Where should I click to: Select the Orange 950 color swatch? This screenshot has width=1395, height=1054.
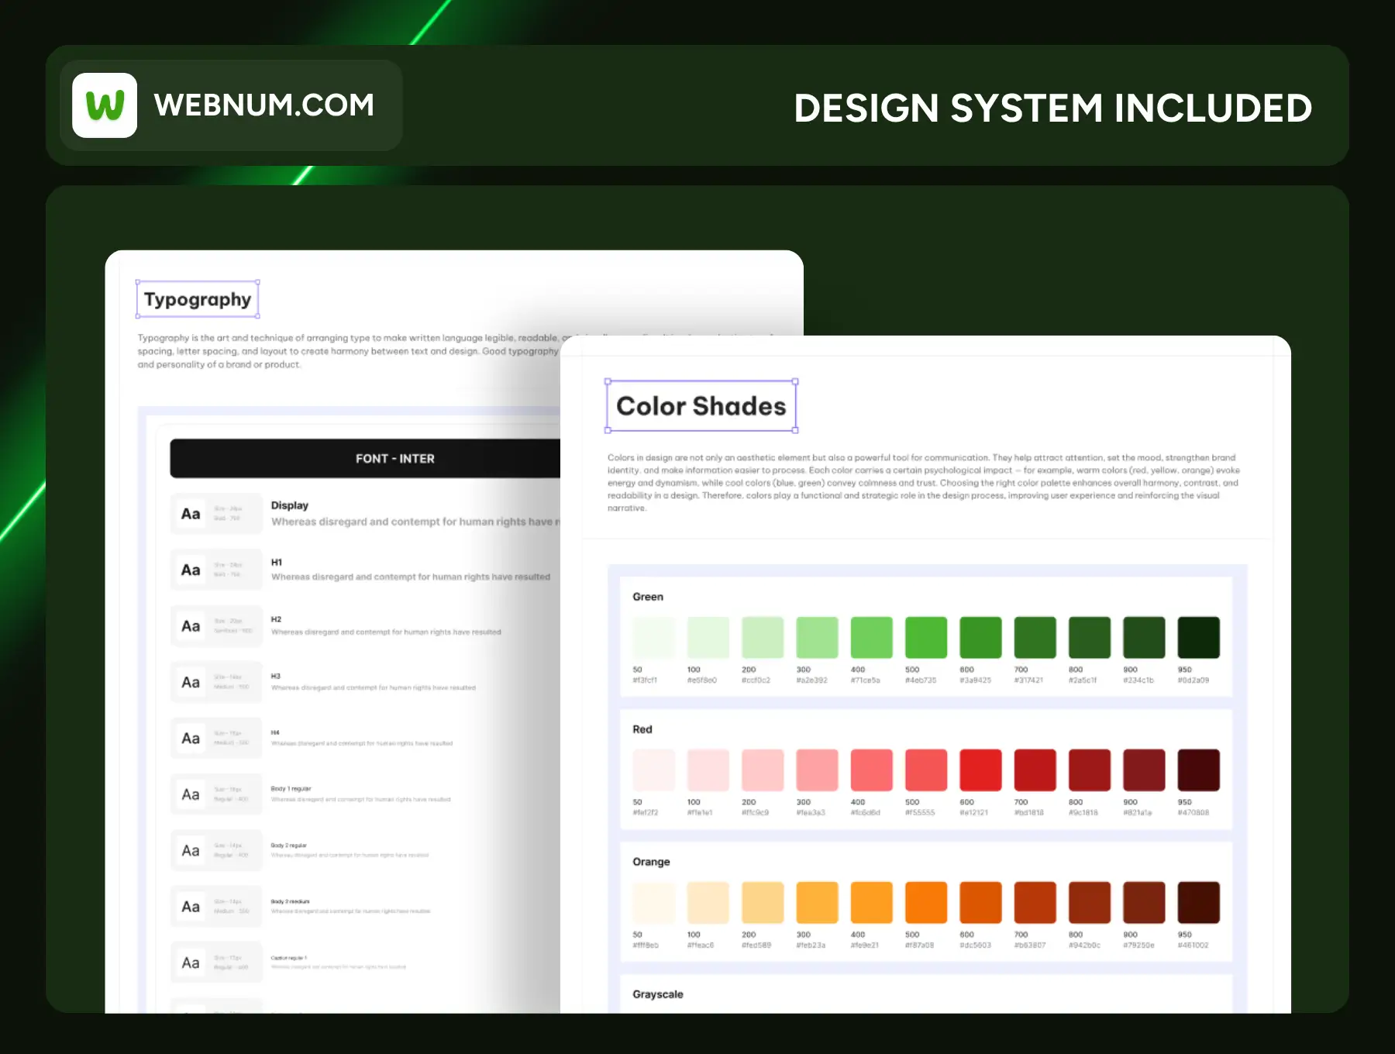1198,903
